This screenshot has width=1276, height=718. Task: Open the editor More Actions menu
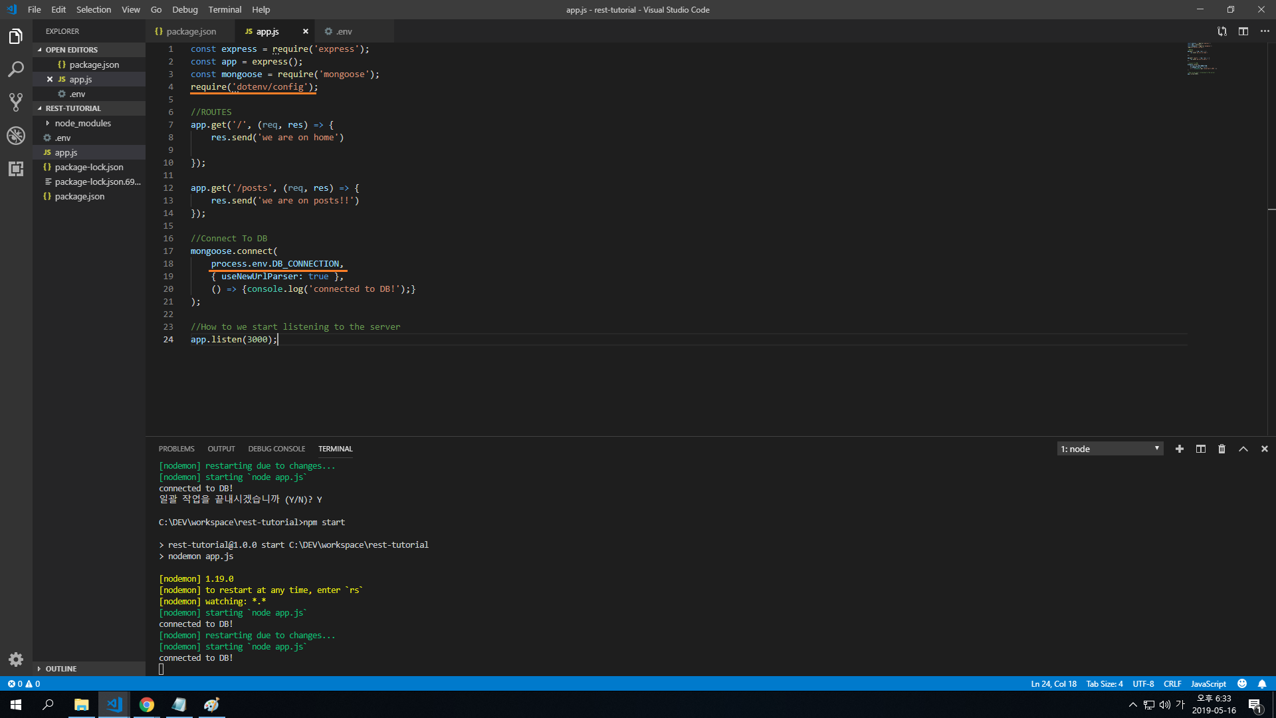(x=1264, y=31)
